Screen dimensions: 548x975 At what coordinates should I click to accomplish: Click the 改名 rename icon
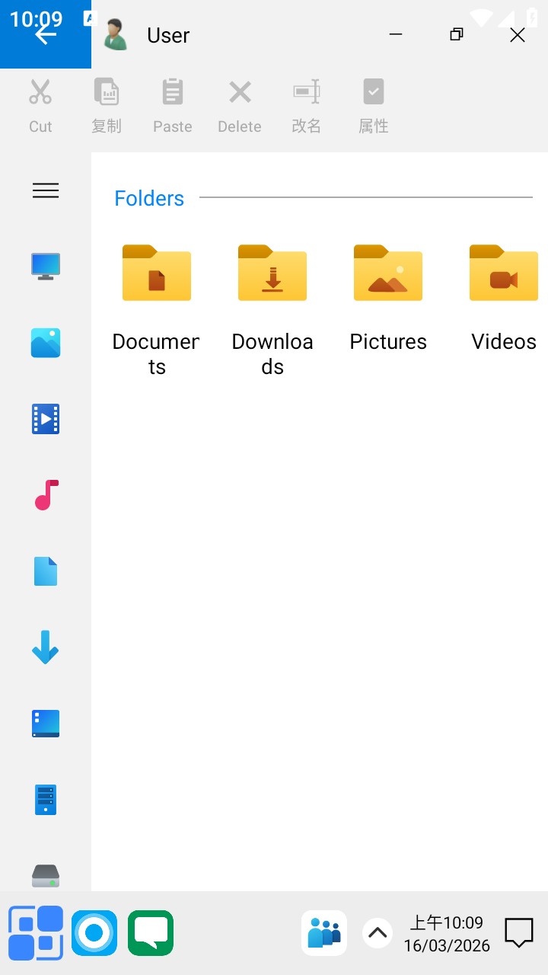point(307,92)
